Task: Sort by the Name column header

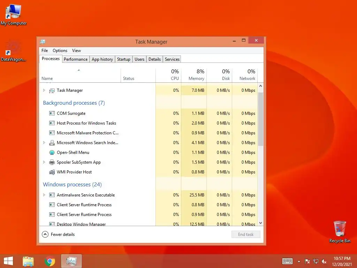Action: tap(80, 75)
